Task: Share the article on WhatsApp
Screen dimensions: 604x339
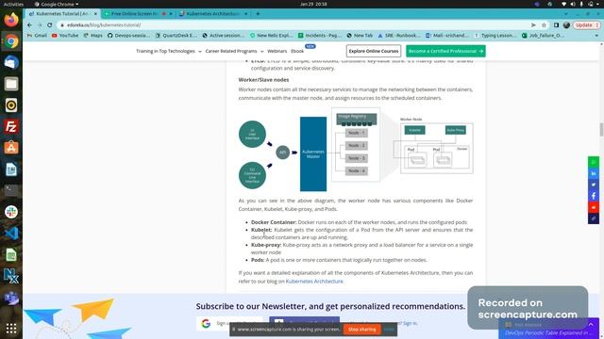Action: pos(594,162)
